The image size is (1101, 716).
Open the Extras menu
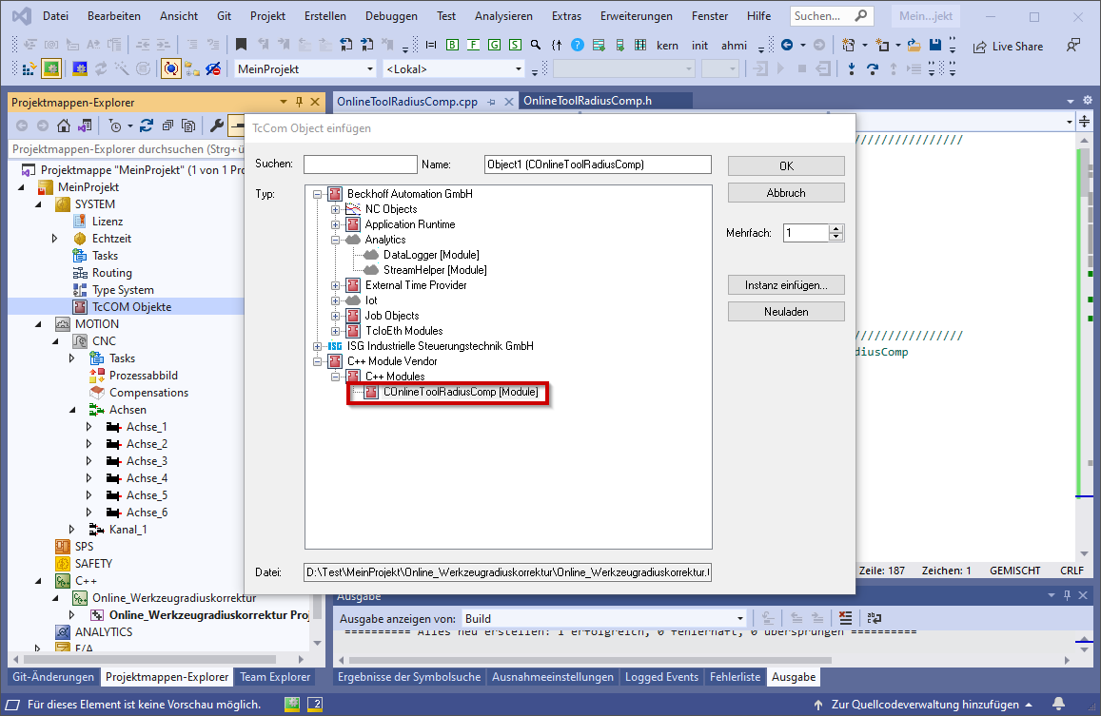click(x=566, y=15)
